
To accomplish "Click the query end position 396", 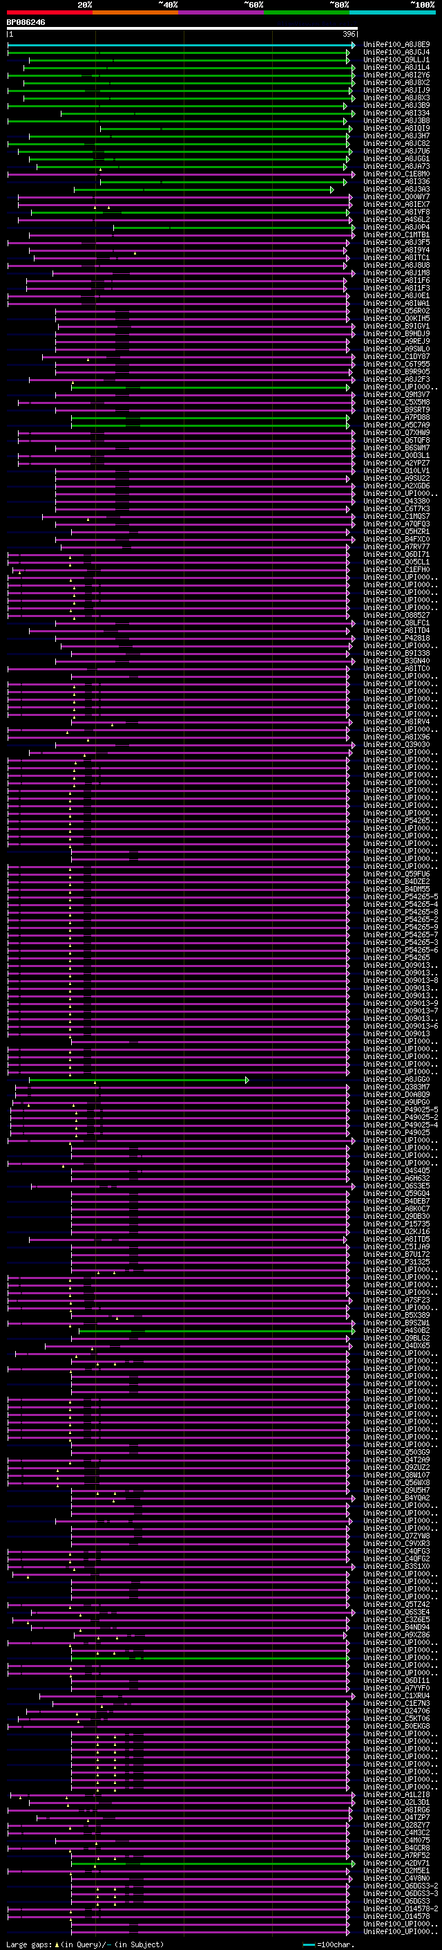I will (348, 34).
